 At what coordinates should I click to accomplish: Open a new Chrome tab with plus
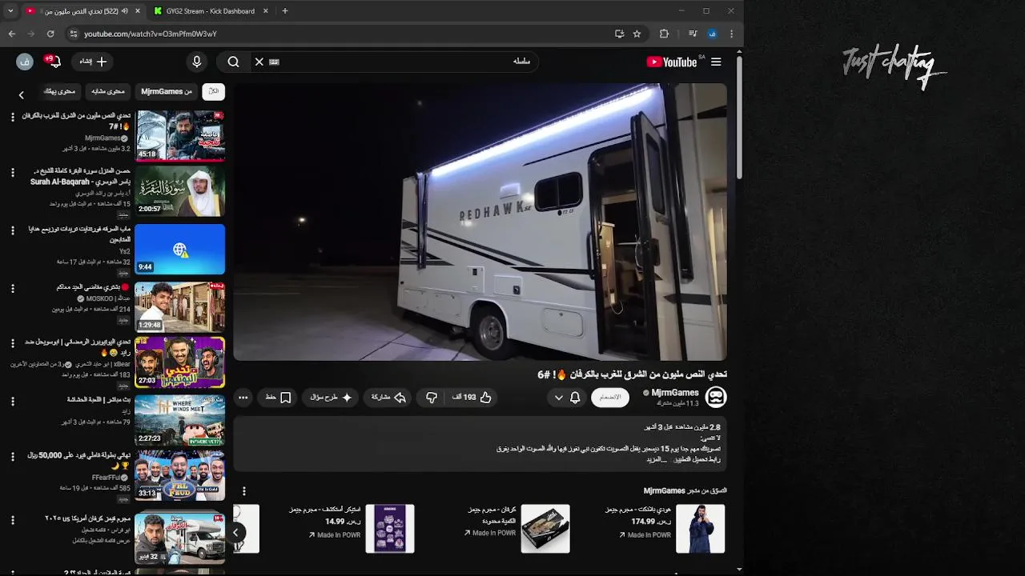click(284, 11)
